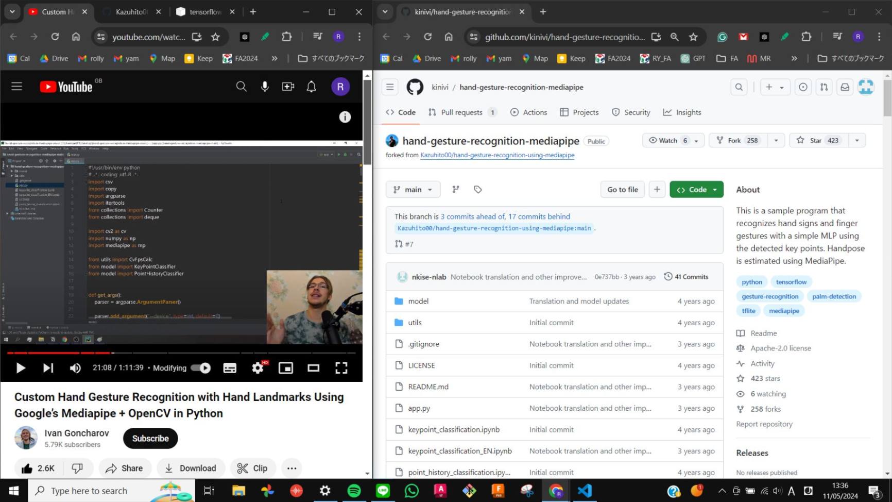Open Projects tab
The image size is (892, 502).
[x=579, y=112]
